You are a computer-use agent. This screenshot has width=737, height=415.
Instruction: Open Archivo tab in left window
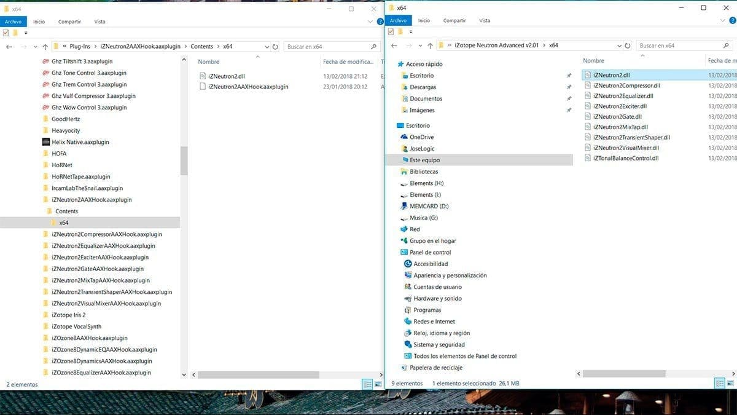13,22
